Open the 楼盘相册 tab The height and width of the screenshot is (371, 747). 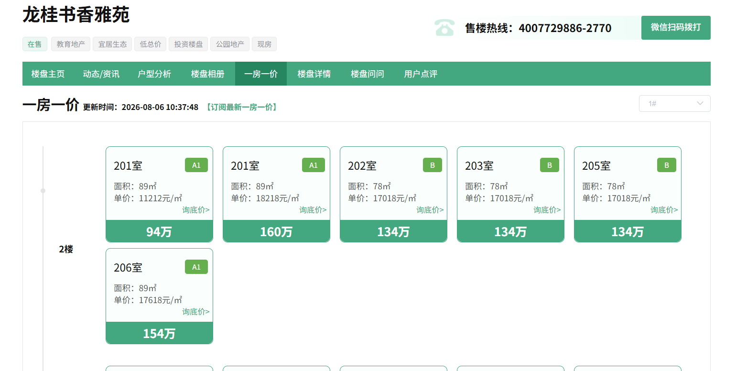point(207,74)
